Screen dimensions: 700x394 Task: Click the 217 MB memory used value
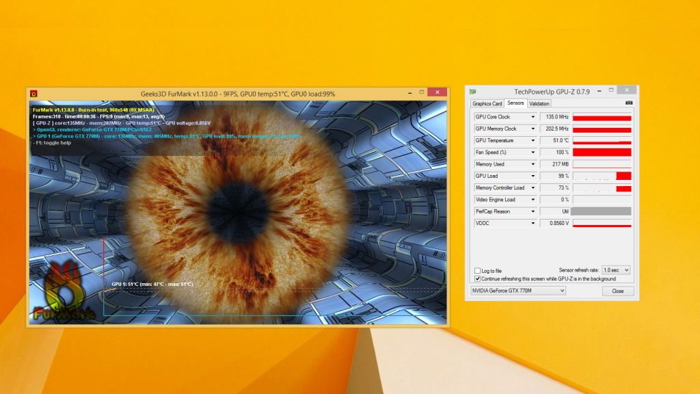(x=555, y=164)
